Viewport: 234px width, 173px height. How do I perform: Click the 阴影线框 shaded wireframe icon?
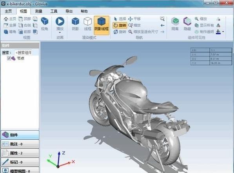102,25
